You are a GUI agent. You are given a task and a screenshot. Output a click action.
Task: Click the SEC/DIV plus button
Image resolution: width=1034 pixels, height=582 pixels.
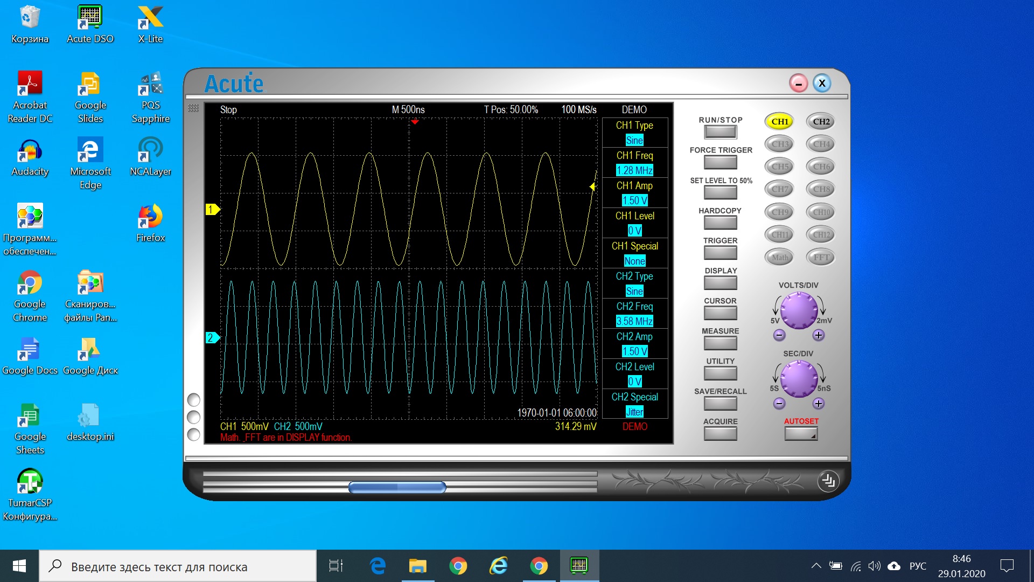coord(818,404)
